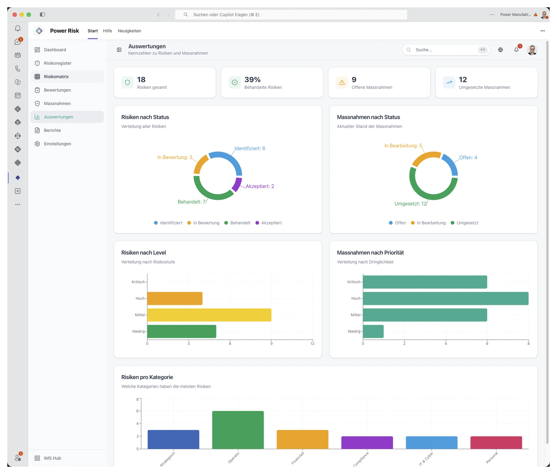The image size is (557, 474).
Task: Open the Teams Chat icon with badge
Action: 18,42
